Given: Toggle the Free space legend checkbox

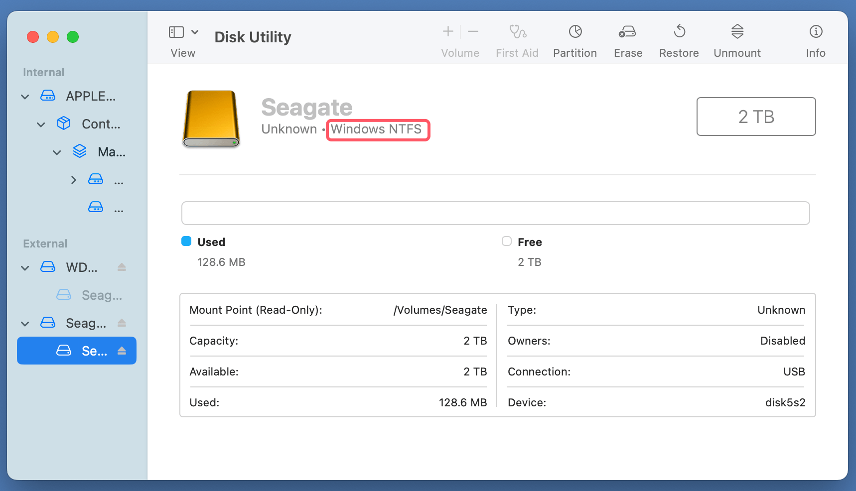Looking at the screenshot, I should 506,241.
